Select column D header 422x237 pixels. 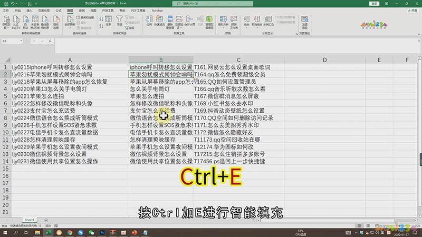tap(325, 60)
